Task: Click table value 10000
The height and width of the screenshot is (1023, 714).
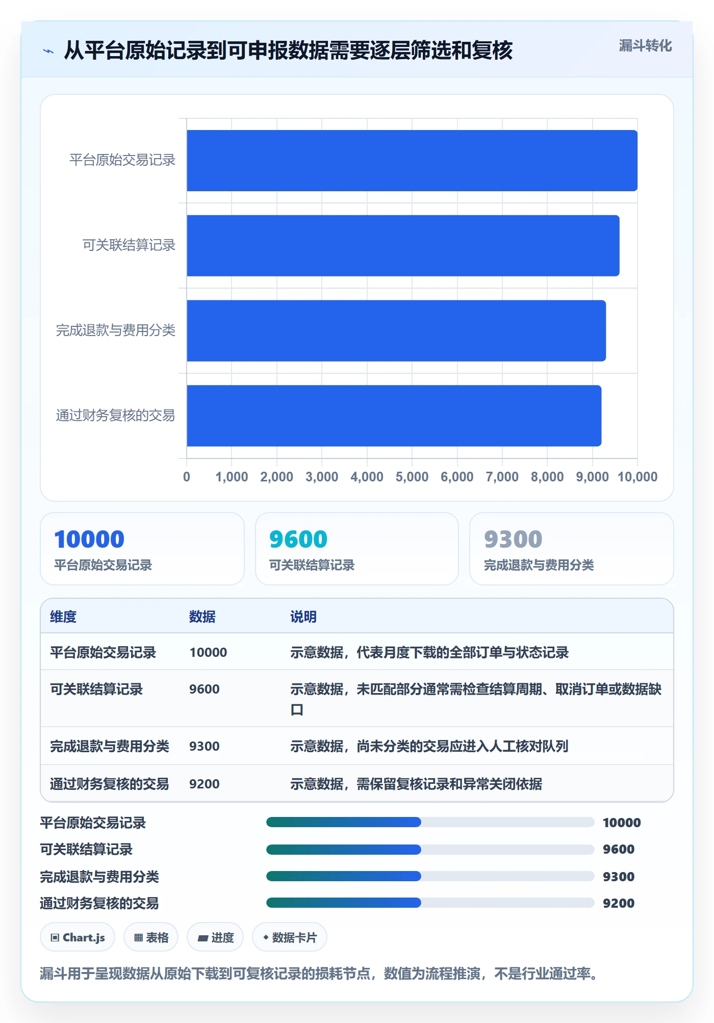Action: 208,652
